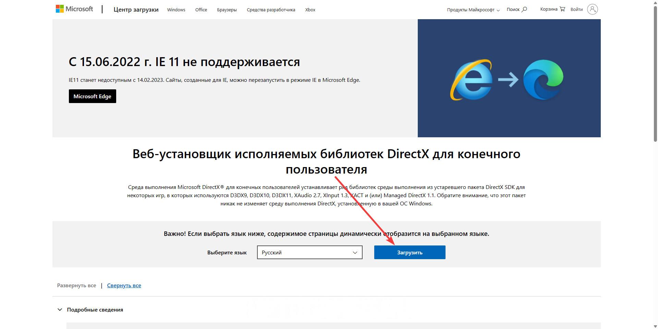Click the Корзина link
This screenshot has height=329, width=658.
pyautogui.click(x=552, y=9)
